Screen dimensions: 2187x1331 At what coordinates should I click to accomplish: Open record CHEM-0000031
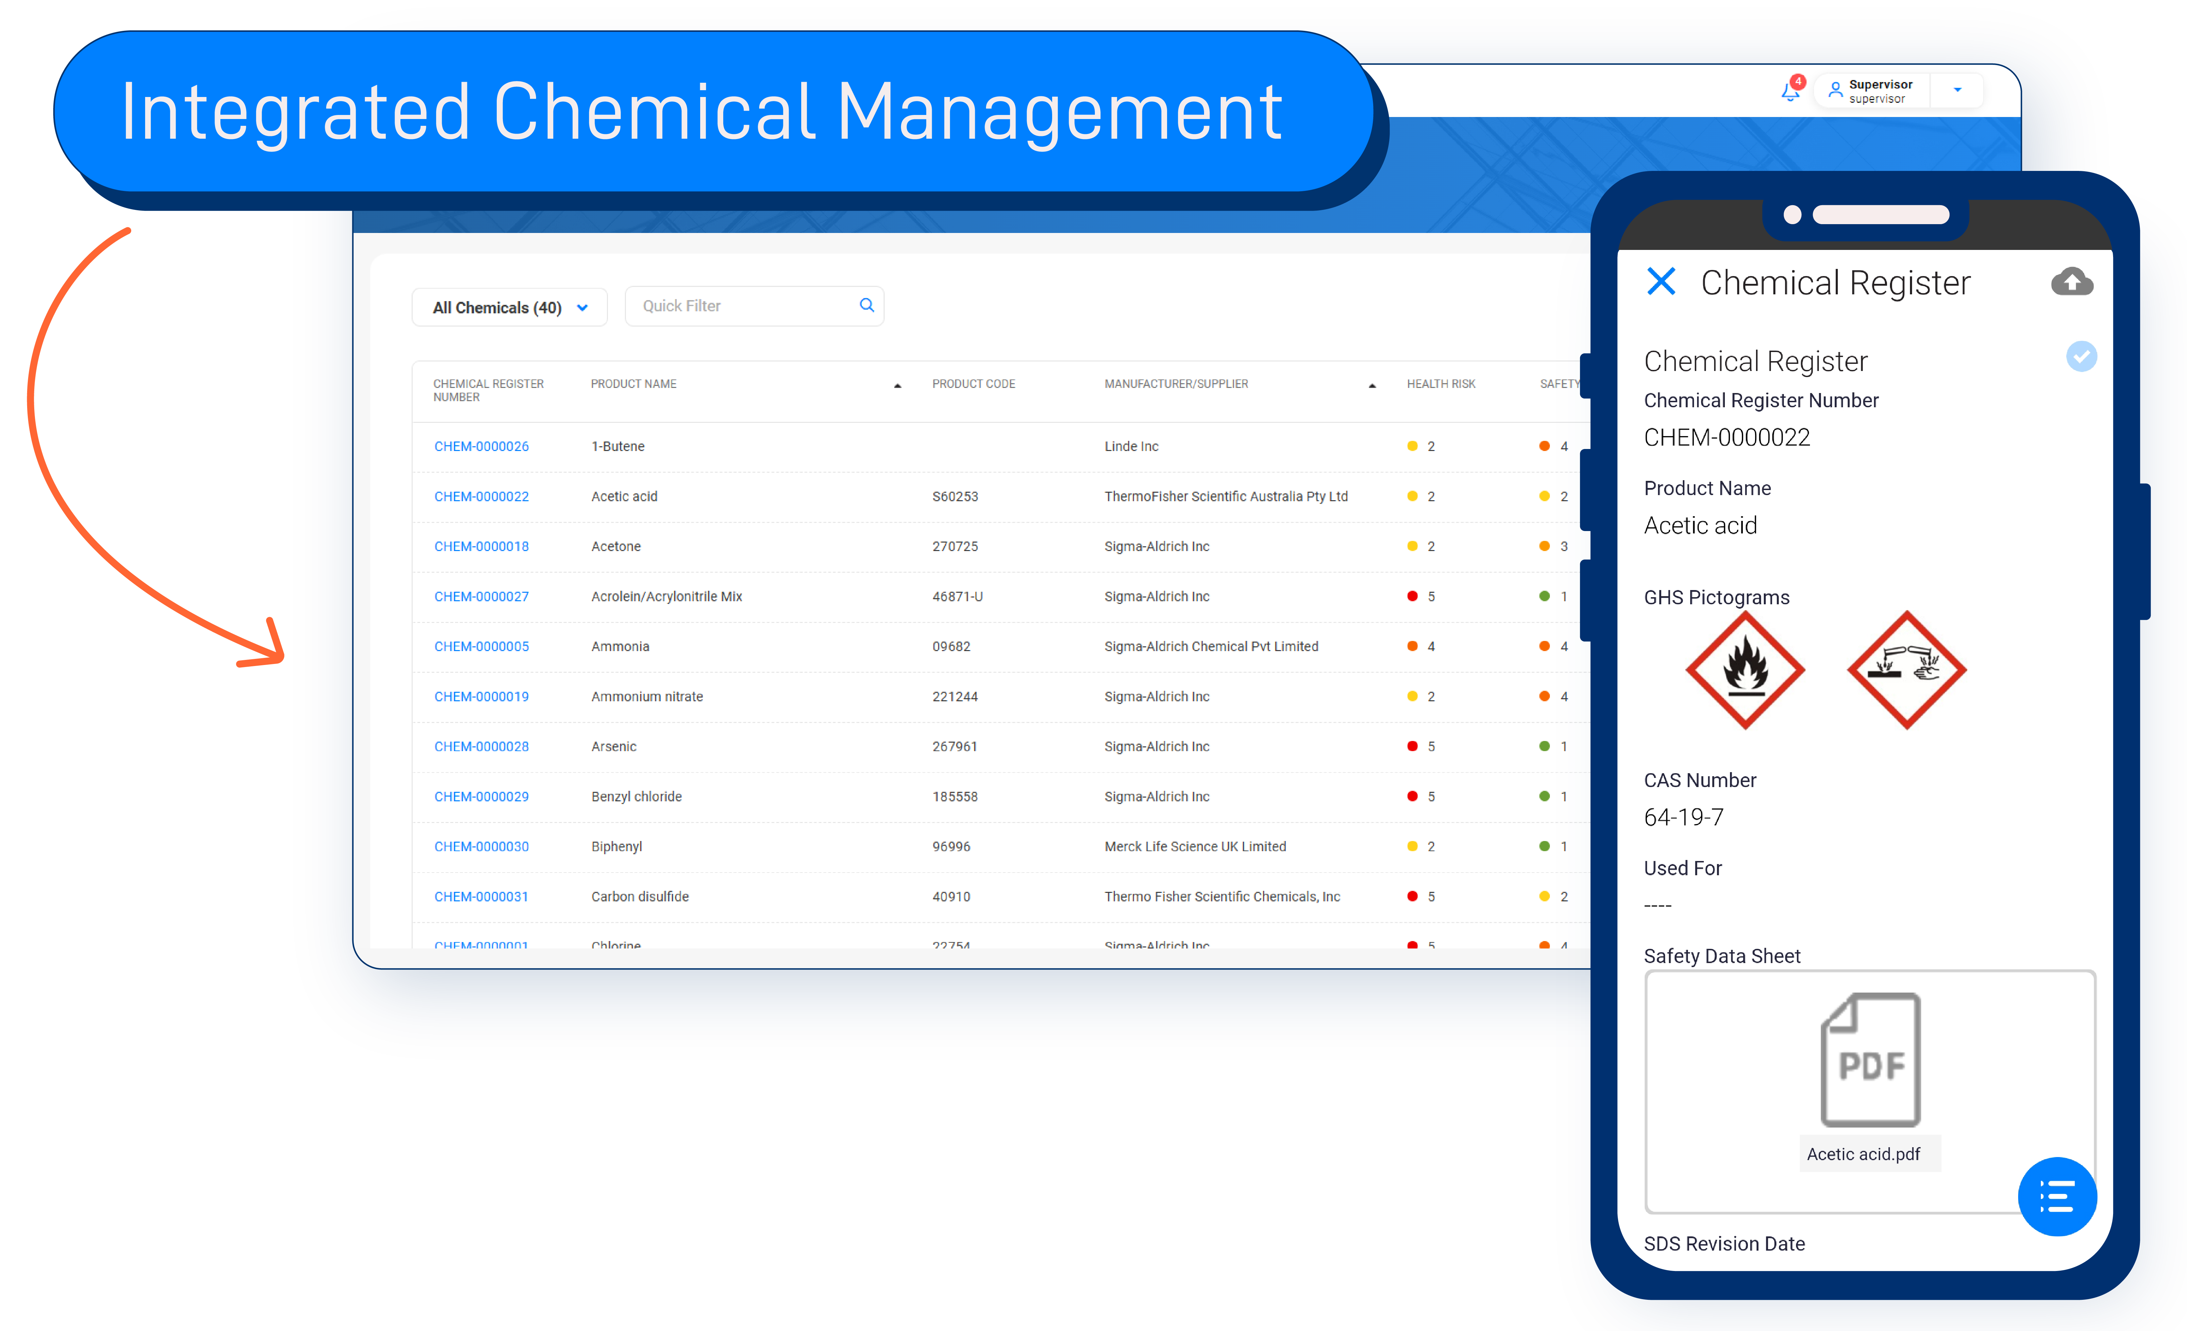click(481, 897)
